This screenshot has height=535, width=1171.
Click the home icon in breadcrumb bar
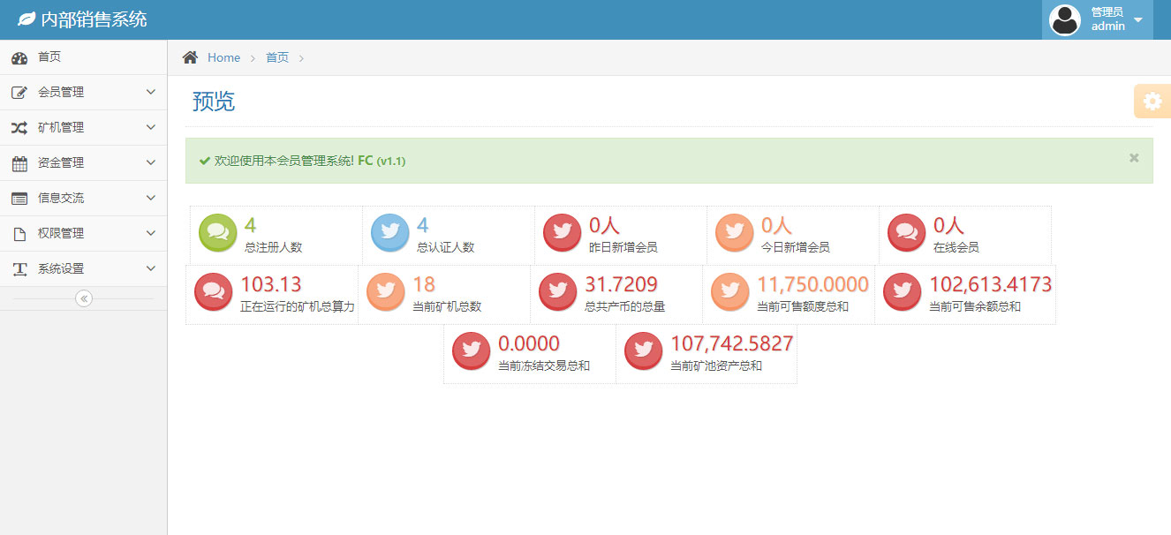click(x=190, y=57)
